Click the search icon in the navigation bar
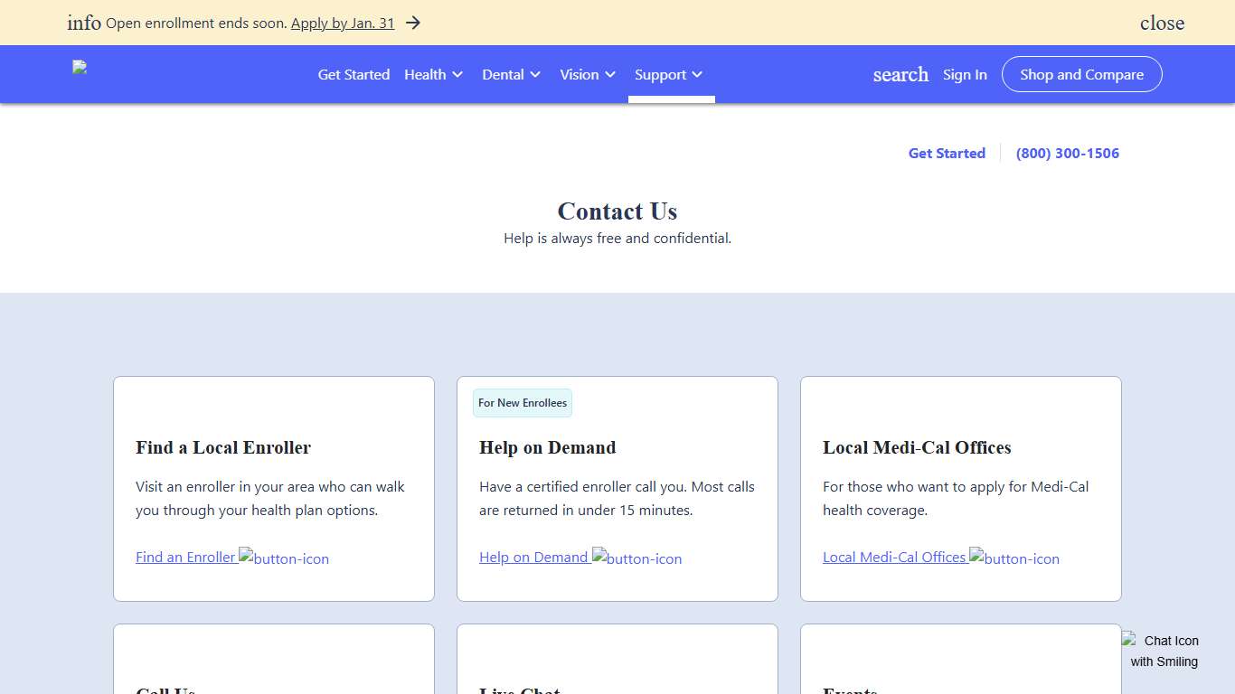The height and width of the screenshot is (694, 1235). tap(900, 74)
